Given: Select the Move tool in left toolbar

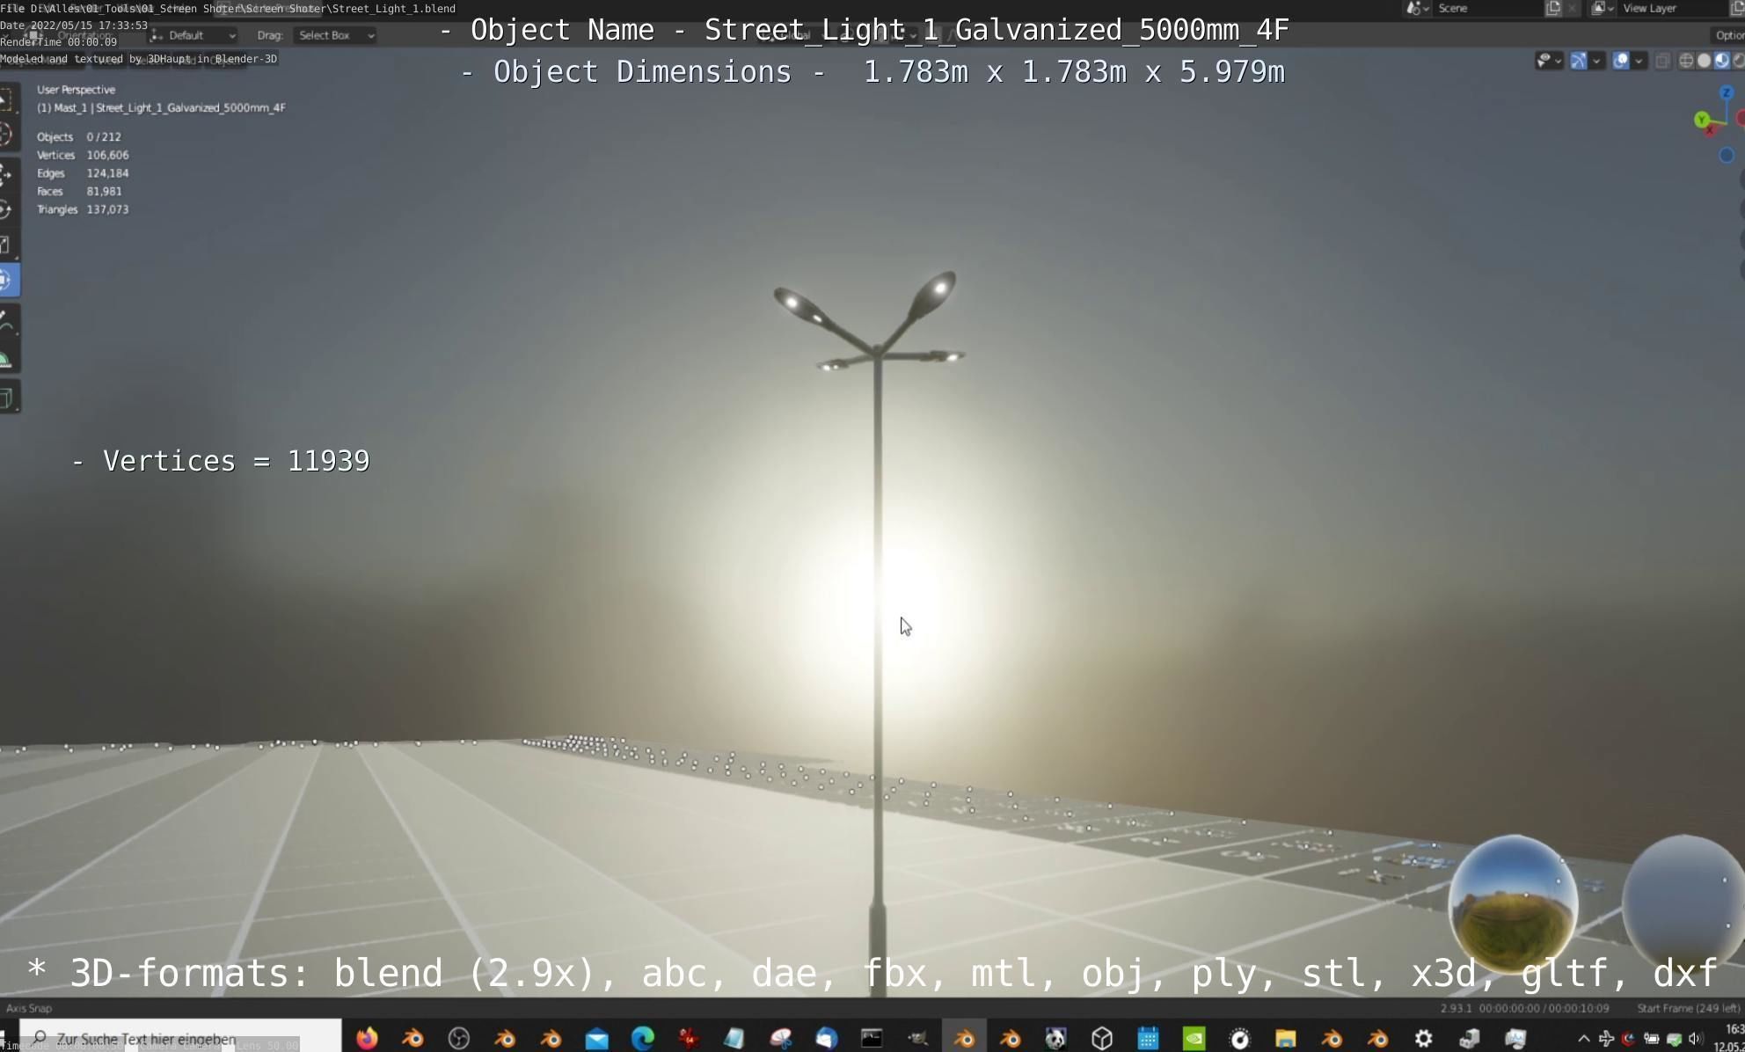Looking at the screenshot, I should [7, 173].
